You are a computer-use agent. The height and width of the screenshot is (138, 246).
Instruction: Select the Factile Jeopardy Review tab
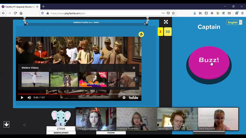pos(20,7)
